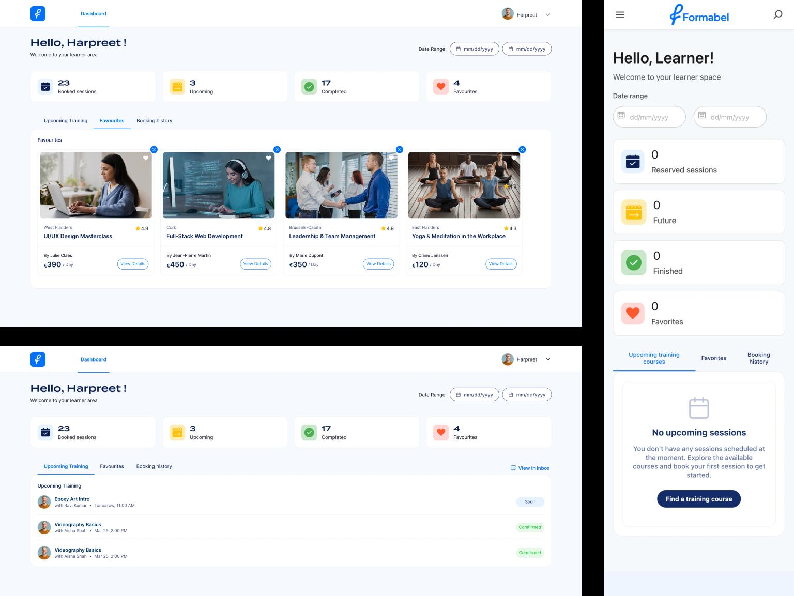Click Find a training course button
Viewport: 794px width, 596px height.
[699, 499]
